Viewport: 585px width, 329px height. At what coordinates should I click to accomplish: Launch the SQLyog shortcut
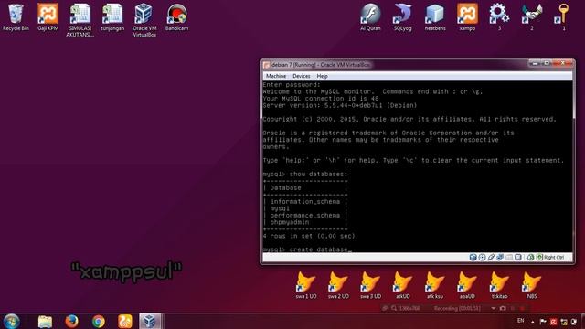403,17
